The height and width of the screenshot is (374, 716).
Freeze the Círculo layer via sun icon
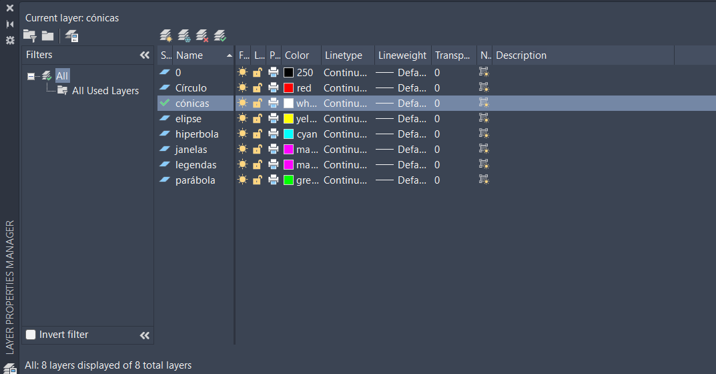pyautogui.click(x=242, y=88)
